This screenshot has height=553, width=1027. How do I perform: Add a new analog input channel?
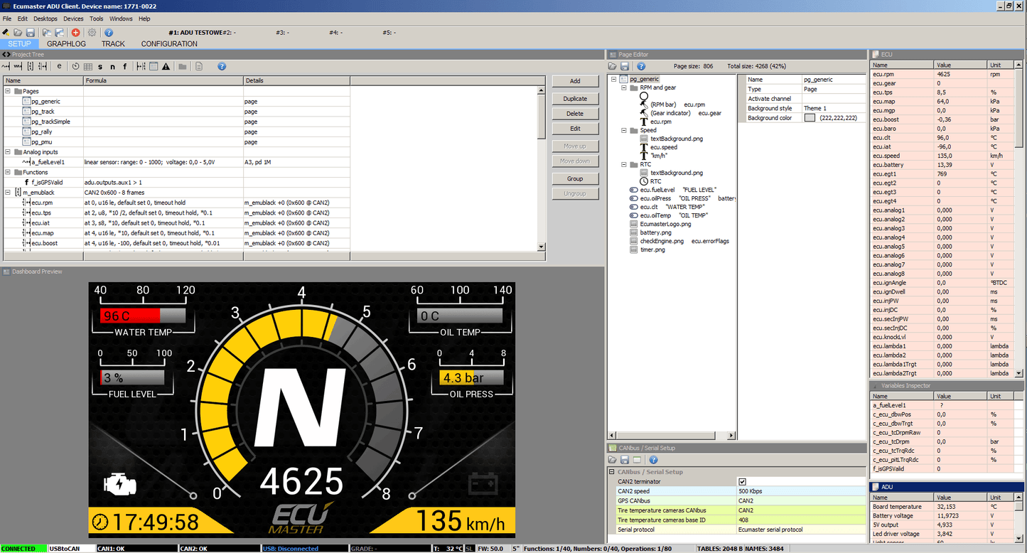[x=6, y=66]
